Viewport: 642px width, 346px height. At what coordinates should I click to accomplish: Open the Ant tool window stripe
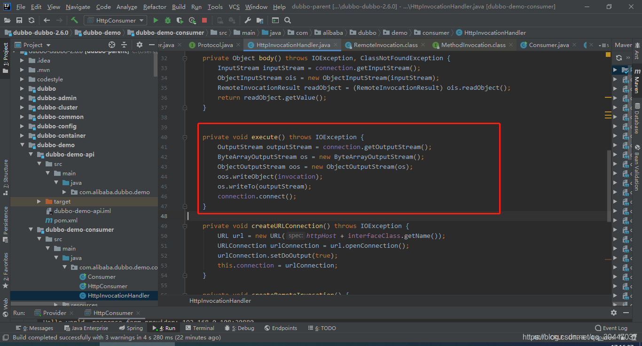pyautogui.click(x=637, y=50)
